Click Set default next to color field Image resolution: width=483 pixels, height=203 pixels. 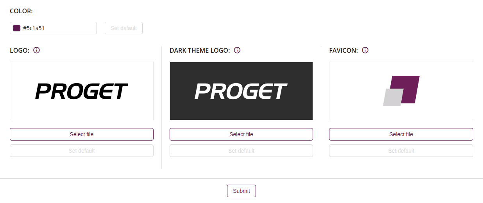pyautogui.click(x=123, y=28)
